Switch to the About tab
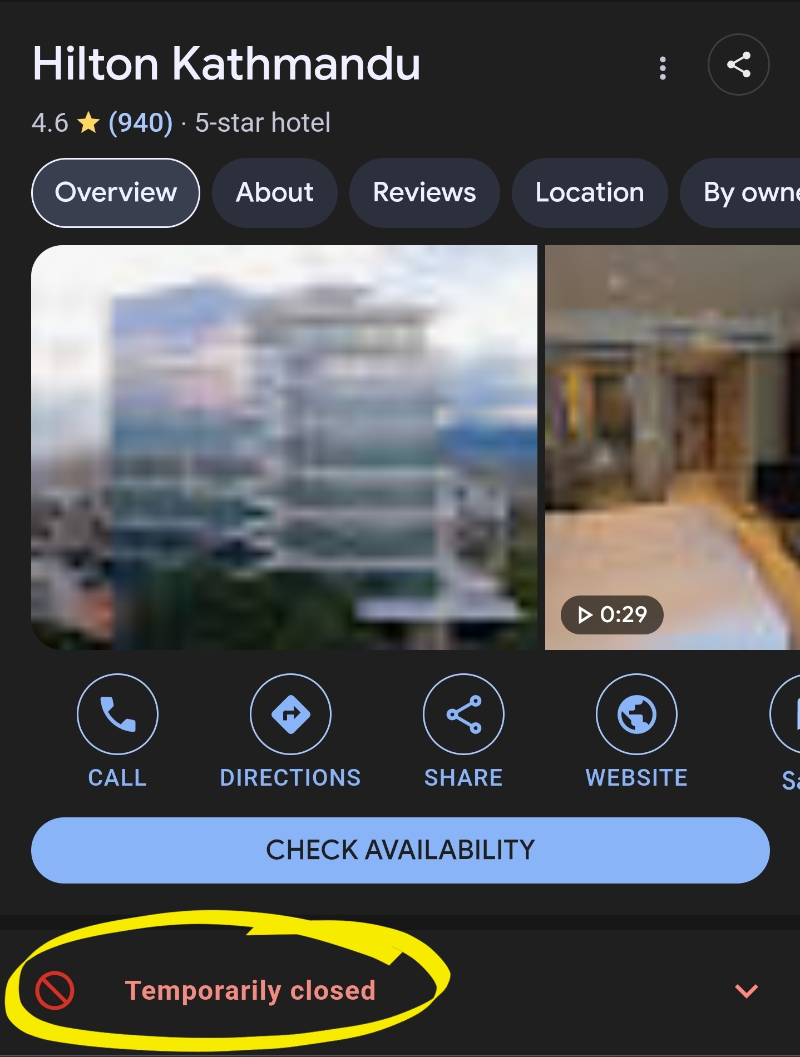 pyautogui.click(x=275, y=193)
